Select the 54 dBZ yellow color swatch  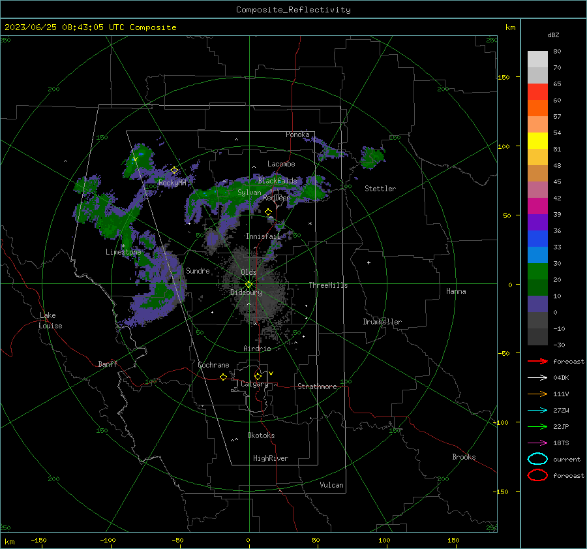537,140
